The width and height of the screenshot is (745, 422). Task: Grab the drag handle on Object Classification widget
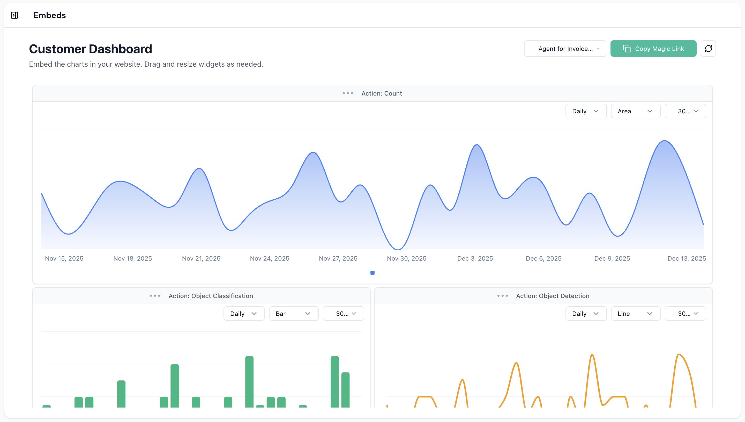(155, 296)
